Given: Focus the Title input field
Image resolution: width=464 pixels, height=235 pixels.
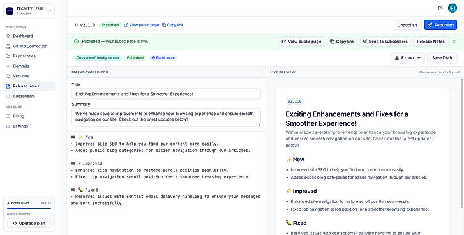Looking at the screenshot, I should click(x=166, y=94).
